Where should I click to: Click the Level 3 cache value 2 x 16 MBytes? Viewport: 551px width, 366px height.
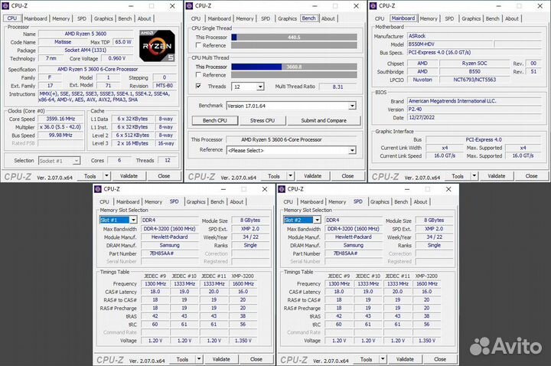click(132, 143)
